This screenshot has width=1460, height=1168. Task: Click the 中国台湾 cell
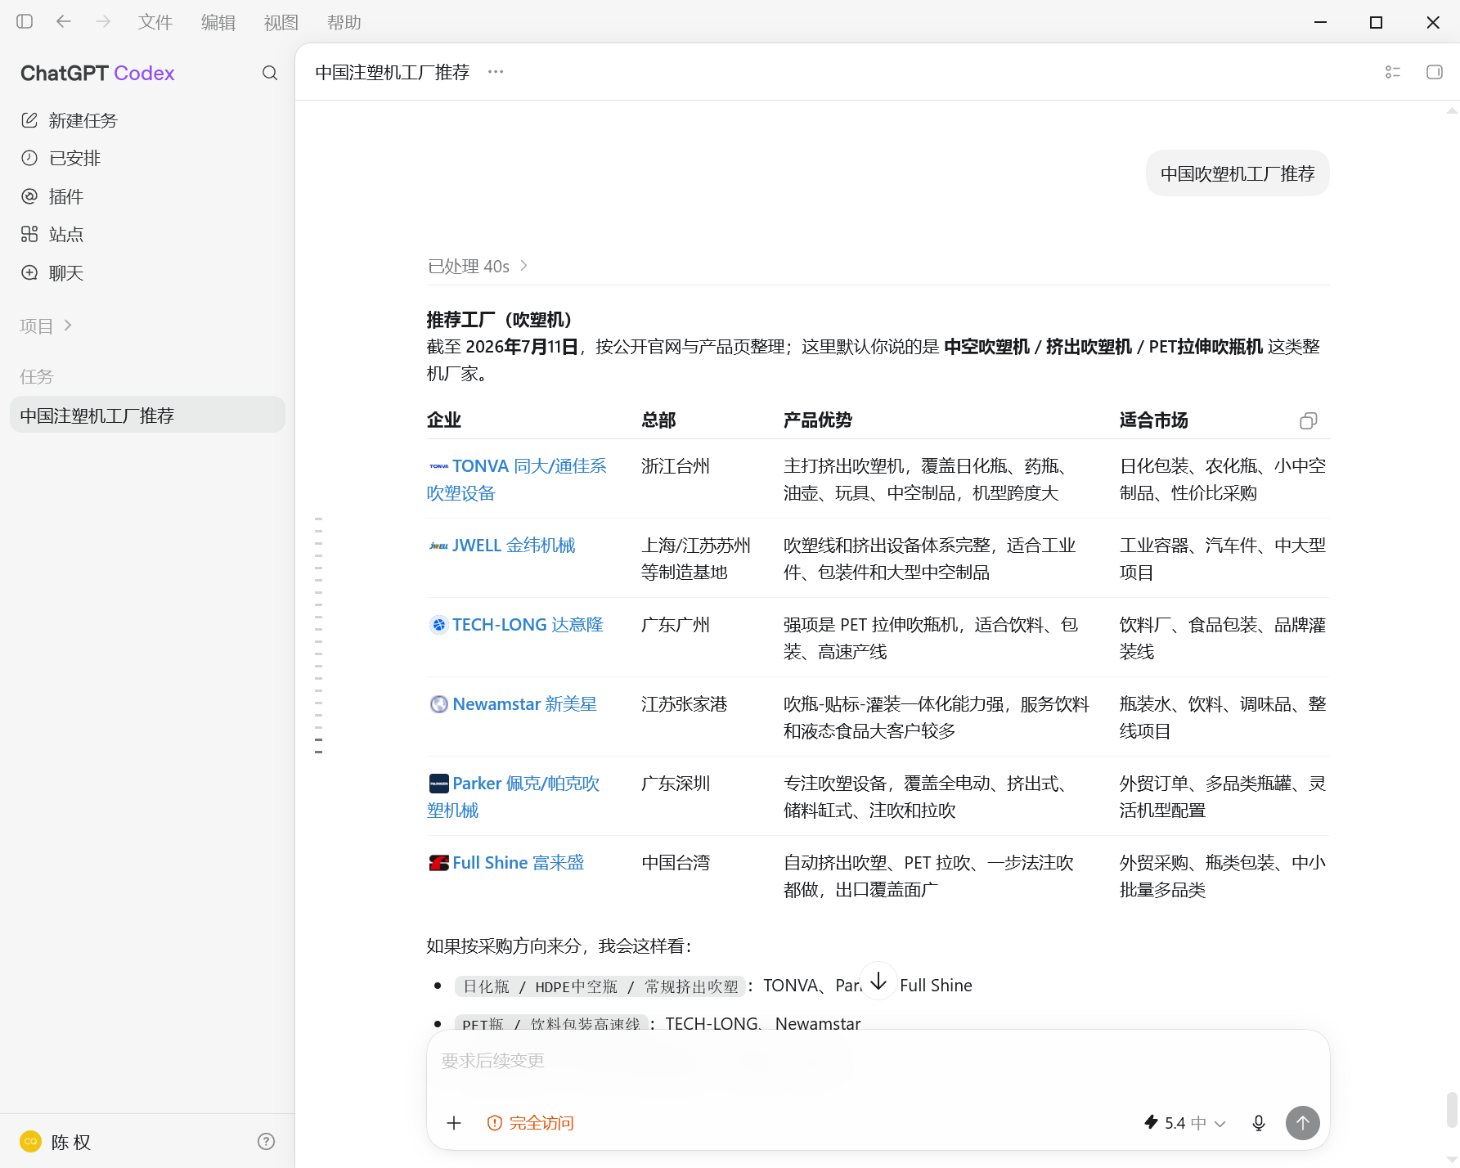click(x=676, y=863)
